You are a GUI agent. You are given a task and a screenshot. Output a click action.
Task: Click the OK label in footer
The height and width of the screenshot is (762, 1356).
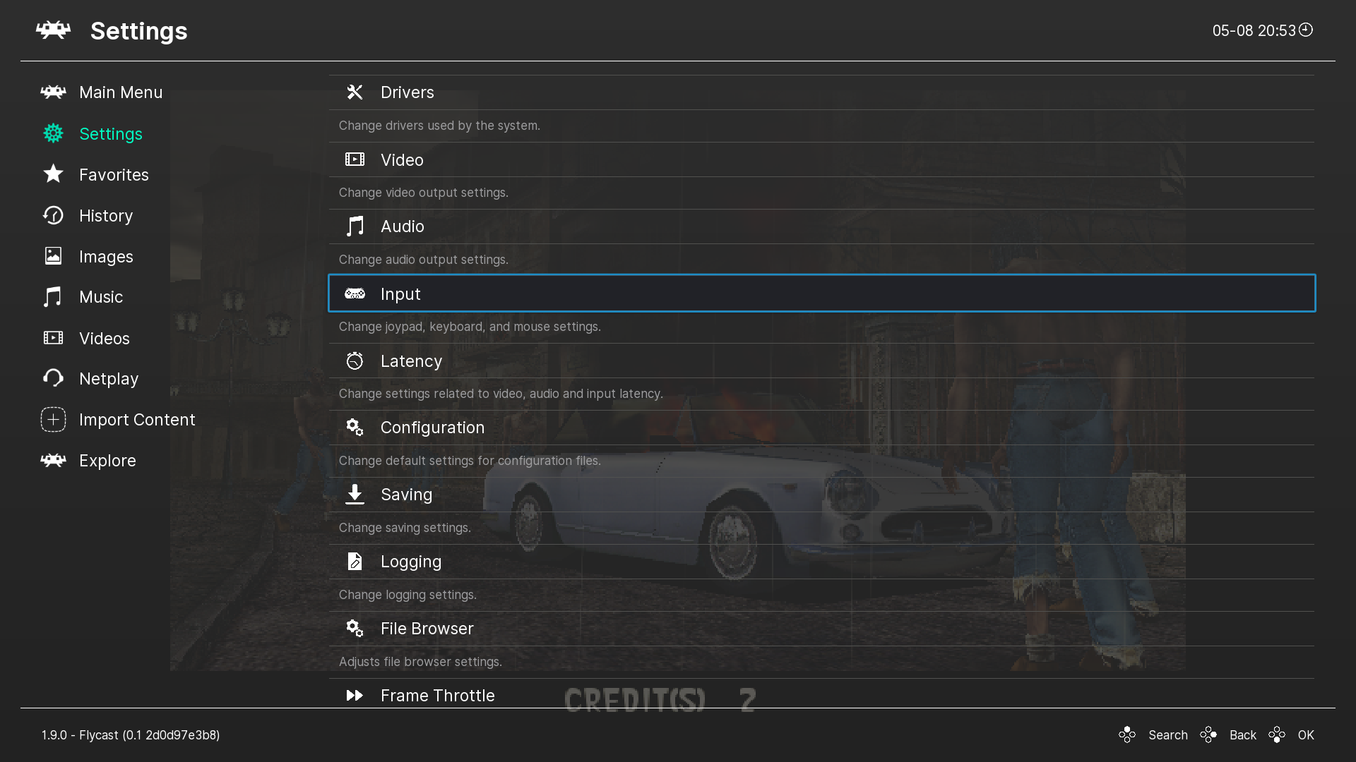(x=1306, y=735)
